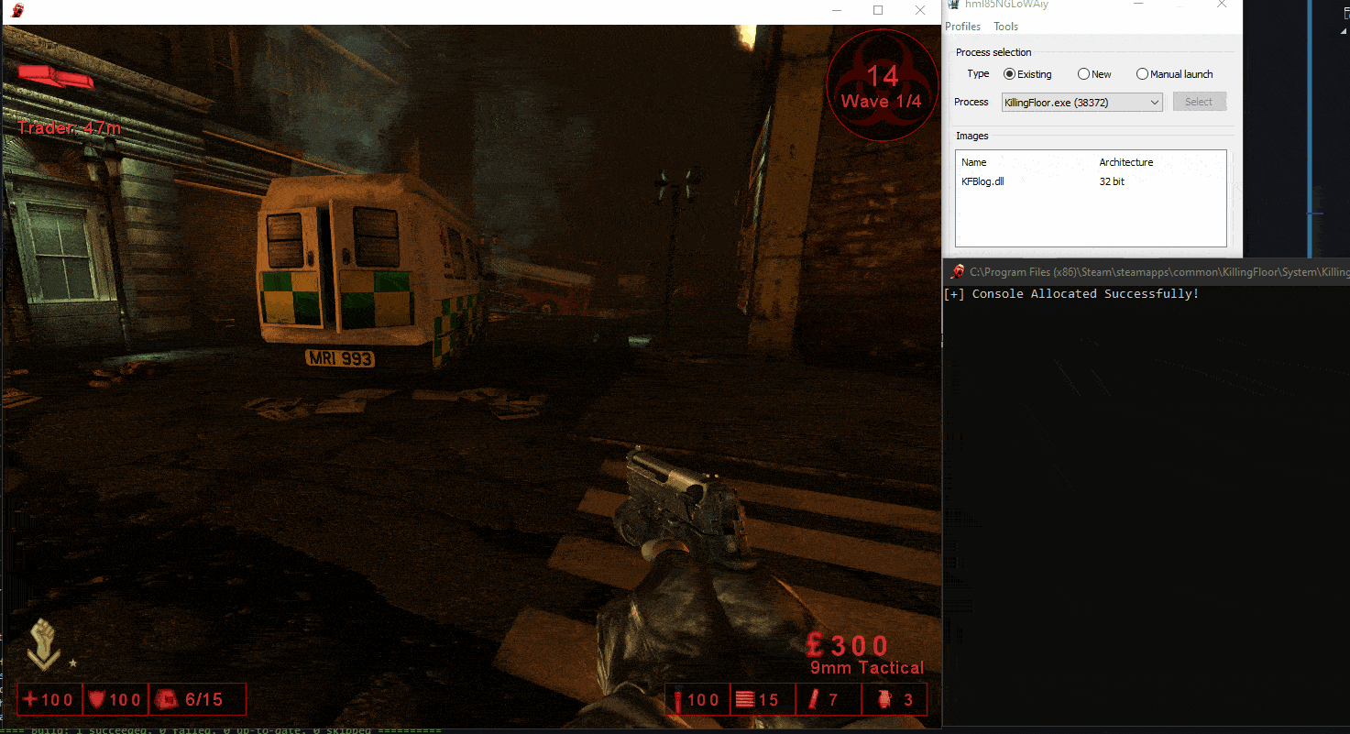This screenshot has width=1350, height=734.
Task: Open the Process dropdown showing KillingFloor.exe
Action: coord(1081,103)
